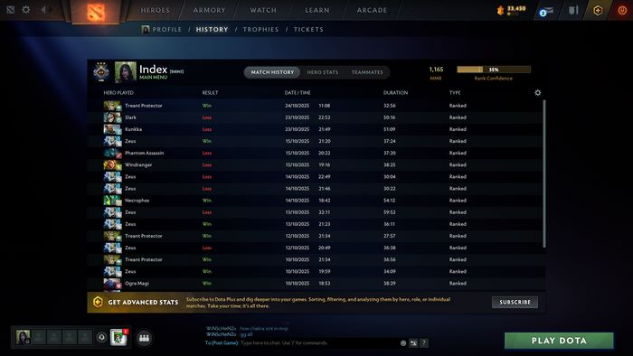Viewport: 633px width, 356px height.
Task: Open match history gear settings icon
Action: (537, 93)
